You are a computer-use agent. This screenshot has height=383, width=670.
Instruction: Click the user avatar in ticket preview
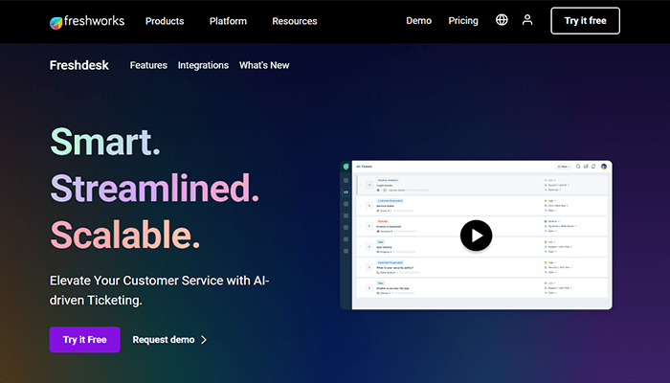coord(604,167)
